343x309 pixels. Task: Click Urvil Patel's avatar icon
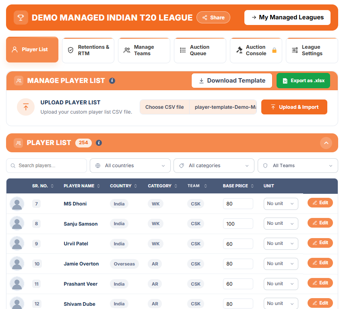click(x=17, y=244)
